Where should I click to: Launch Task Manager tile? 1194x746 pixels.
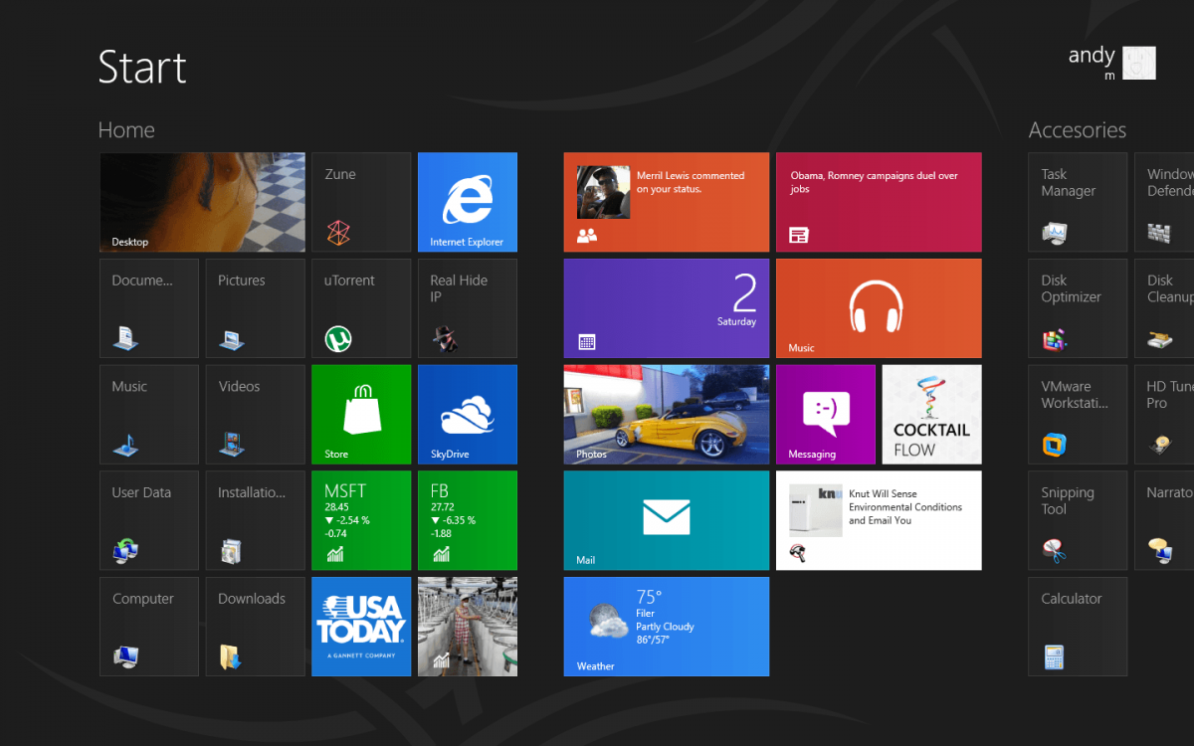[1078, 202]
